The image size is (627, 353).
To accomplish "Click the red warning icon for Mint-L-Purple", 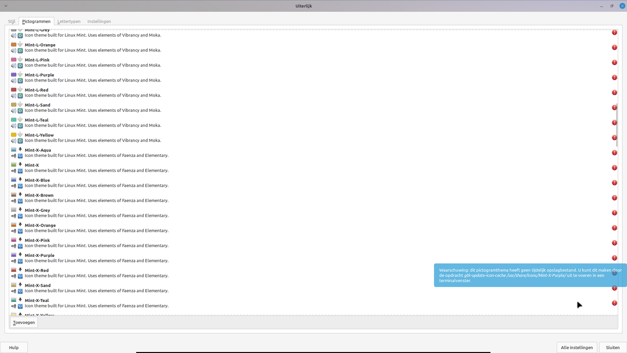I will pos(614,77).
